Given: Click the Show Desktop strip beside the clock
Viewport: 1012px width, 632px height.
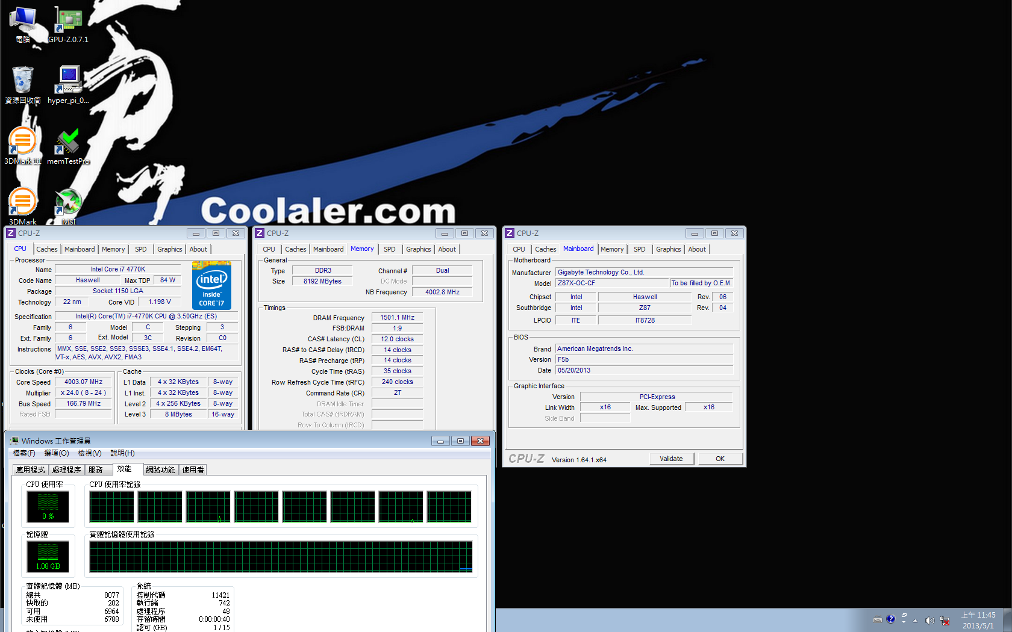Looking at the screenshot, I should [x=1007, y=620].
